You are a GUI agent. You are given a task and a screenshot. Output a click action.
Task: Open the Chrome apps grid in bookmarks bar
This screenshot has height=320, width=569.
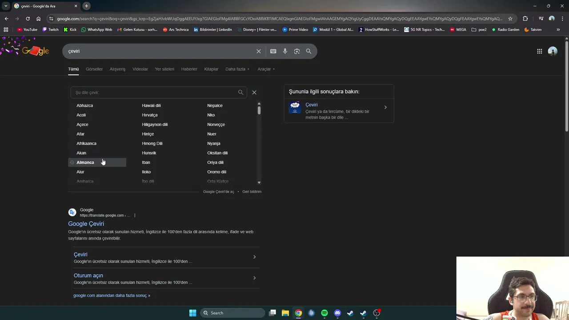(x=6, y=30)
